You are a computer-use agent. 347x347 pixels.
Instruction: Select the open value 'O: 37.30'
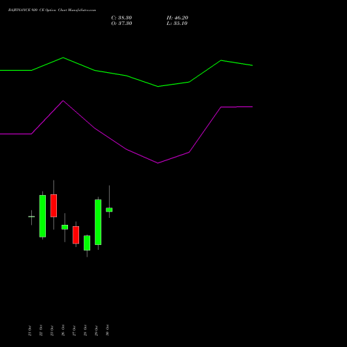[x=121, y=24]
